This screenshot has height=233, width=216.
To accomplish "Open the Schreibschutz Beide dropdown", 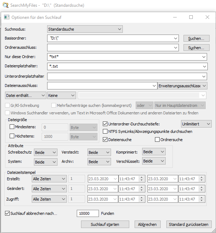I will 46,152.
